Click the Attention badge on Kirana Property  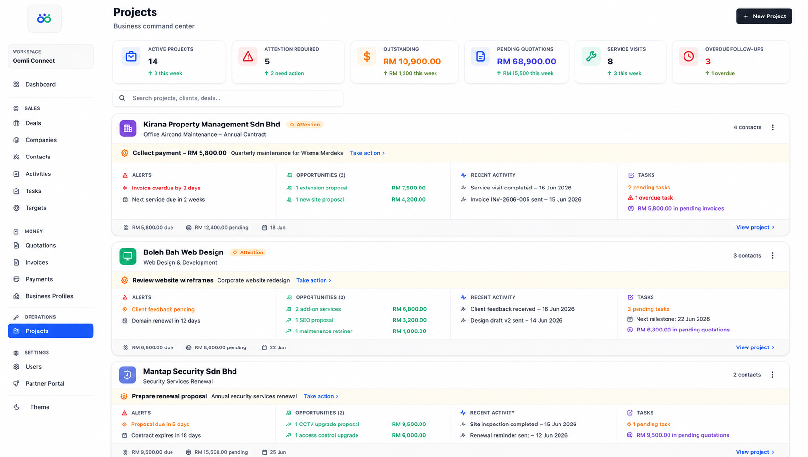tap(305, 125)
